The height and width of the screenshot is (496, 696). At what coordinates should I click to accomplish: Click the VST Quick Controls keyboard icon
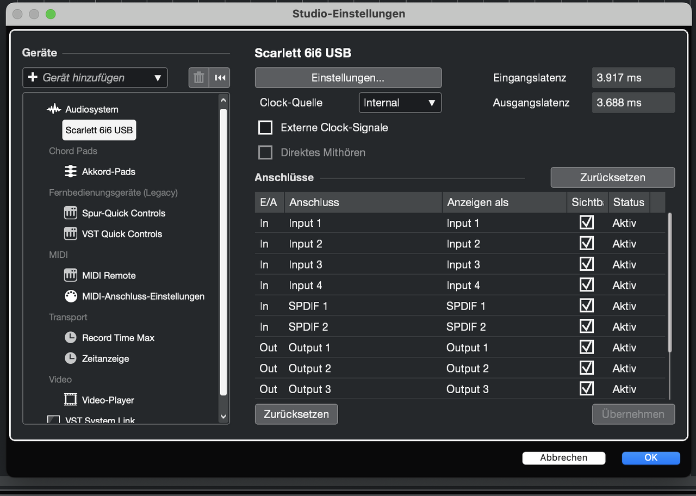coord(70,234)
